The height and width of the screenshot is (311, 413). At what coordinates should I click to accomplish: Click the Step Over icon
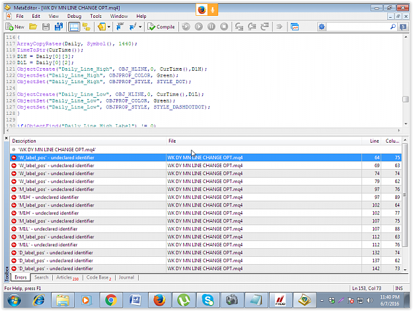click(252, 26)
